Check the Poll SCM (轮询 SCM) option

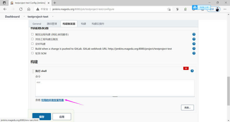pos(32,53)
